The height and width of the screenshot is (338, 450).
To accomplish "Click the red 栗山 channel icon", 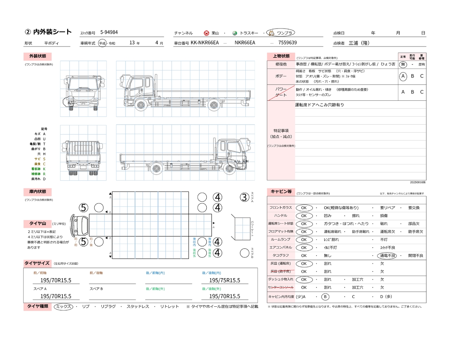I will pos(206,33).
